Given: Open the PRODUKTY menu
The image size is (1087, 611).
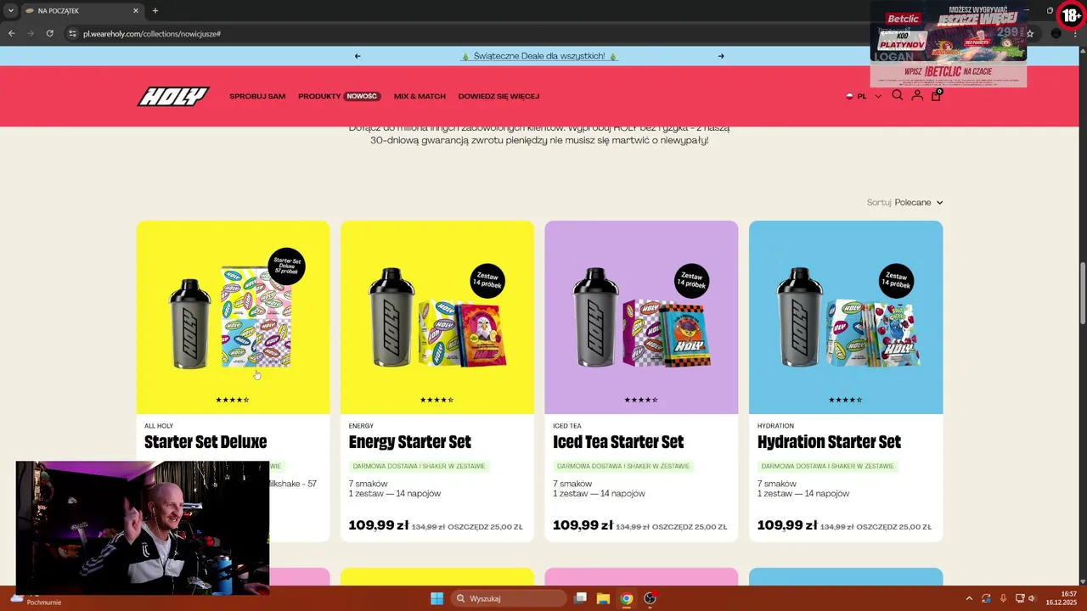Looking at the screenshot, I should (x=339, y=96).
